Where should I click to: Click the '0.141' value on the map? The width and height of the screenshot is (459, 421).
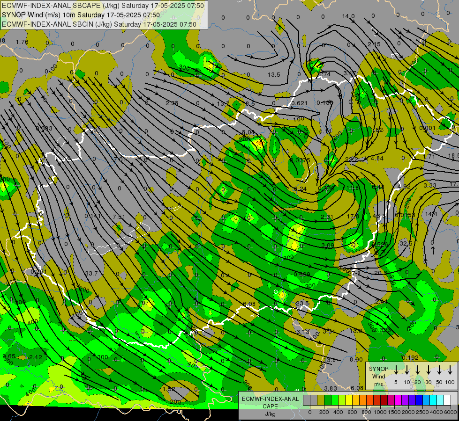(x=92, y=216)
